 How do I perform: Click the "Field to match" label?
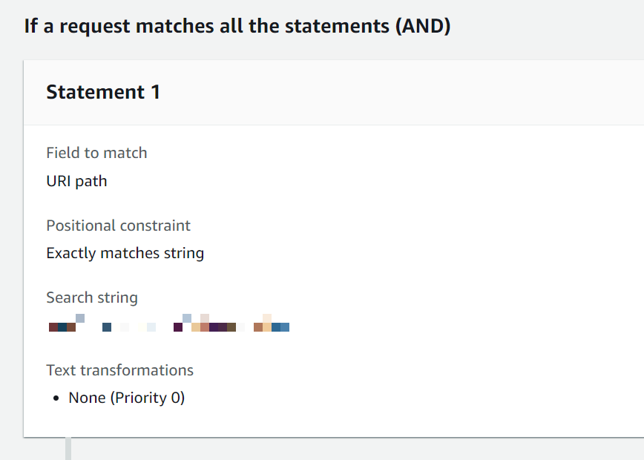[96, 153]
